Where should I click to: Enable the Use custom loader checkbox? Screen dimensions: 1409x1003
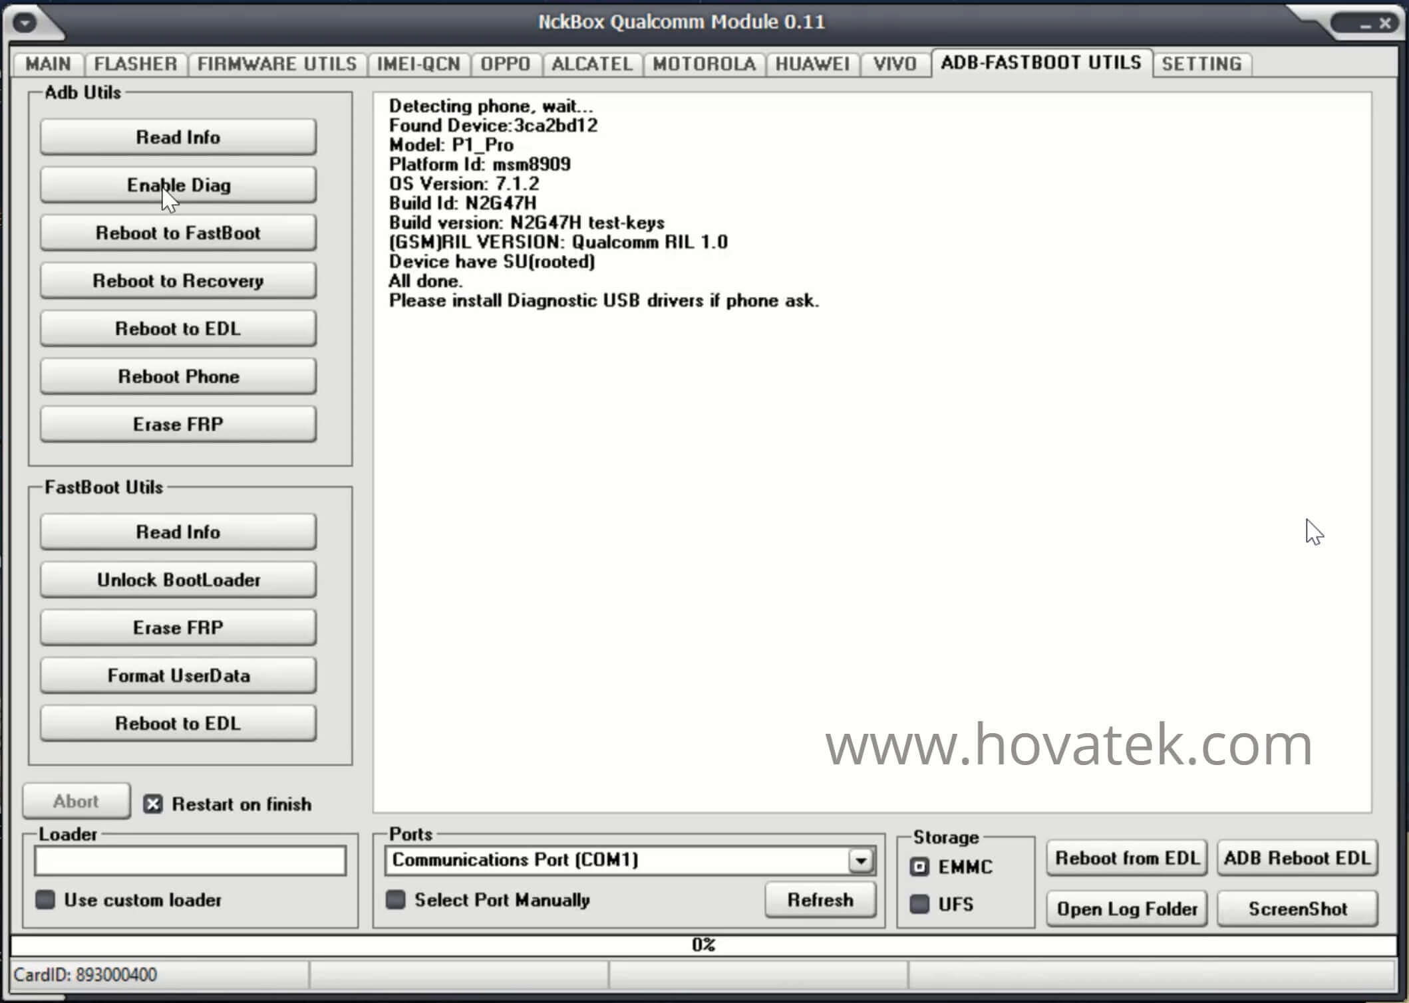click(45, 900)
